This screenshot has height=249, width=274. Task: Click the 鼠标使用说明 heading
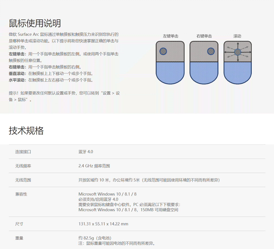coord(35,23)
